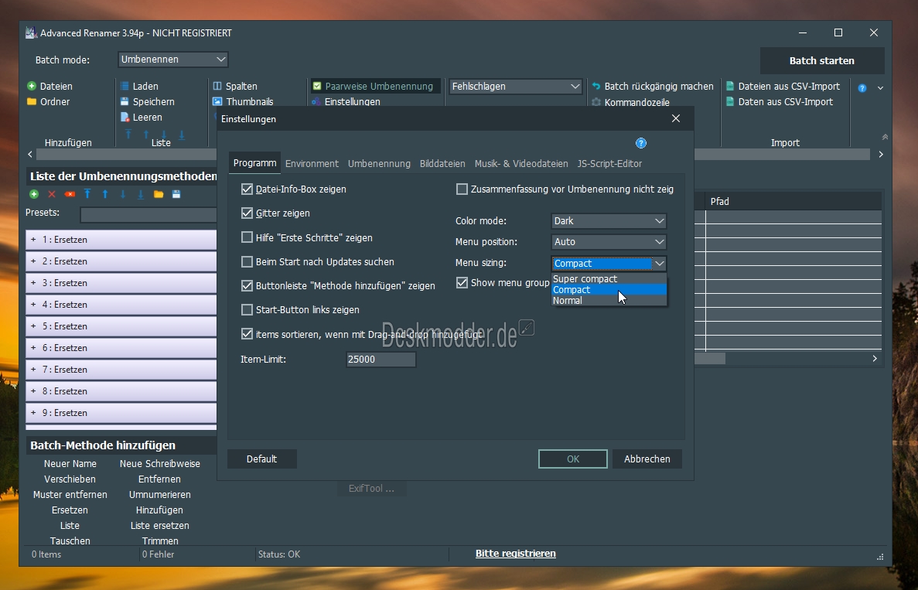This screenshot has width=918, height=590.
Task: Open the Bilddateien tab
Action: 442,164
